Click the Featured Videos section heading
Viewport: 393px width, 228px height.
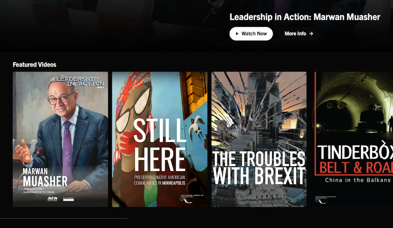(35, 65)
